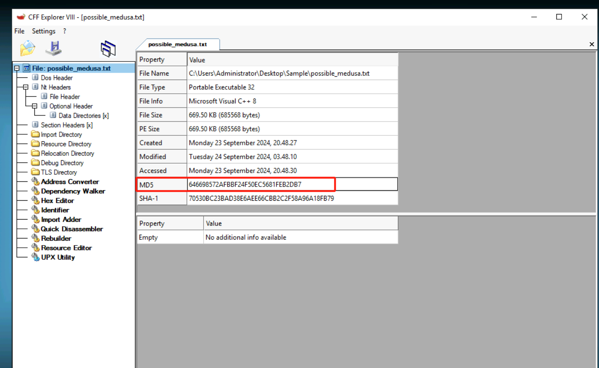
Task: Click the File Info property label
Action: [151, 101]
